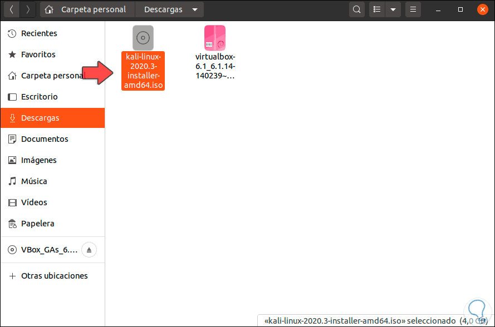
Task: Minimize the file manager window
Action: (x=438, y=10)
